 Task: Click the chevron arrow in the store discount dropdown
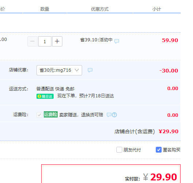pyautogui.click(x=77, y=70)
